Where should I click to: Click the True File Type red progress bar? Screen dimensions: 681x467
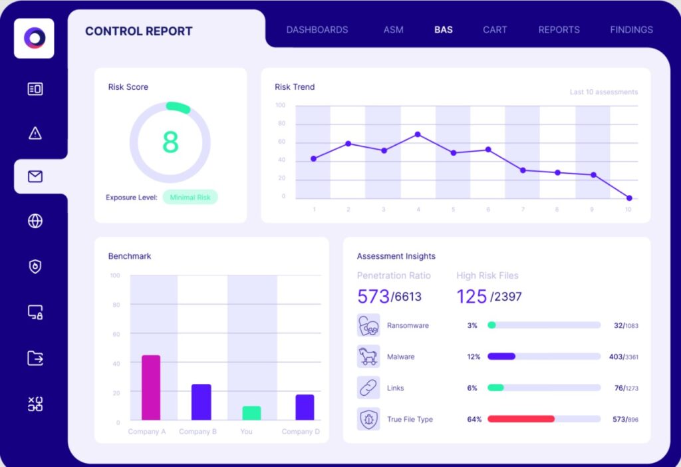pyautogui.click(x=521, y=419)
